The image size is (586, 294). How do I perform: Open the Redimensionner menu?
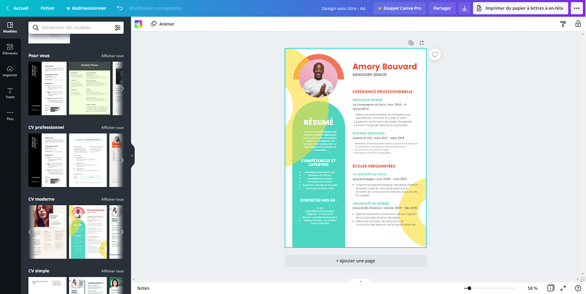click(86, 8)
